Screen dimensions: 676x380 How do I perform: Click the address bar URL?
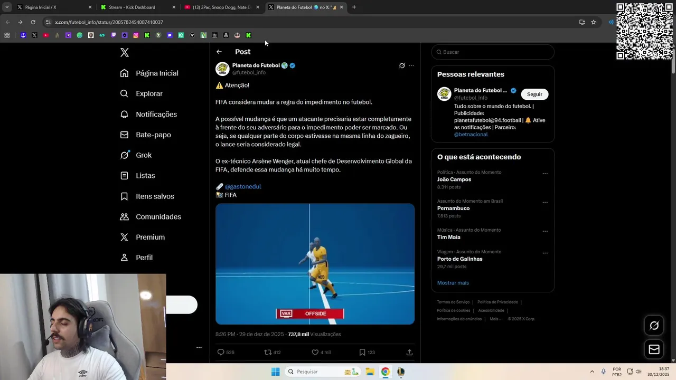[109, 22]
